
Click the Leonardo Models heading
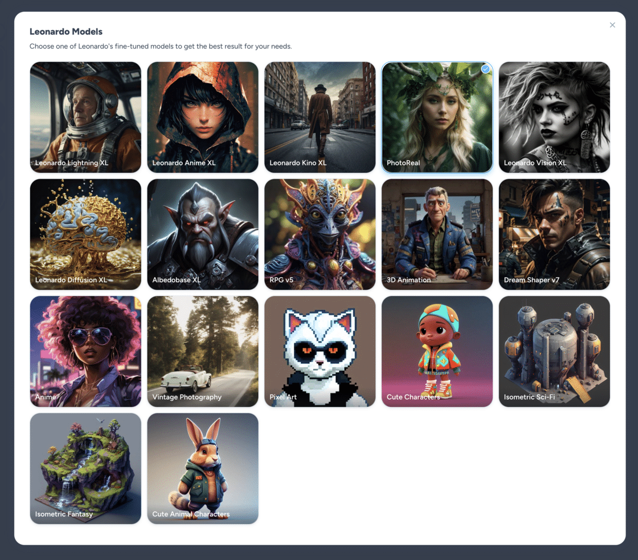pos(66,32)
